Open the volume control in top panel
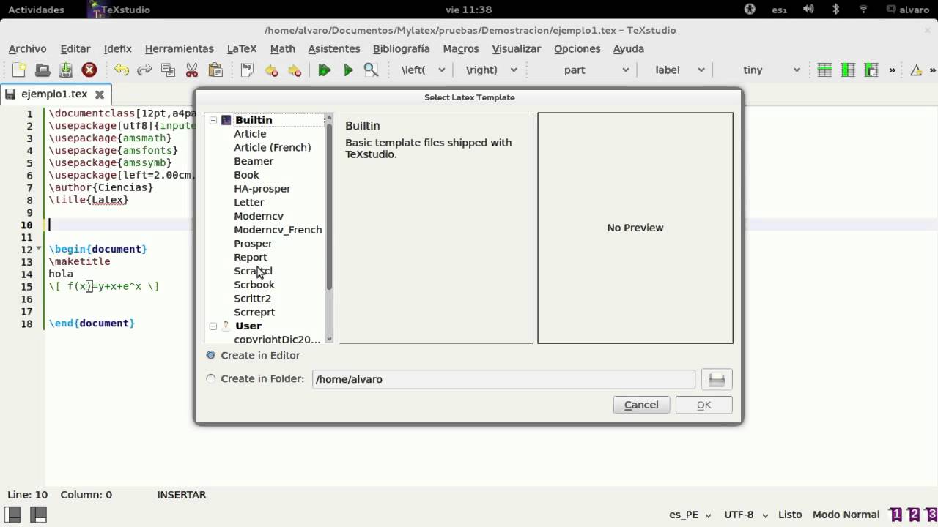Viewport: 938px width, 527px height. tap(808, 10)
